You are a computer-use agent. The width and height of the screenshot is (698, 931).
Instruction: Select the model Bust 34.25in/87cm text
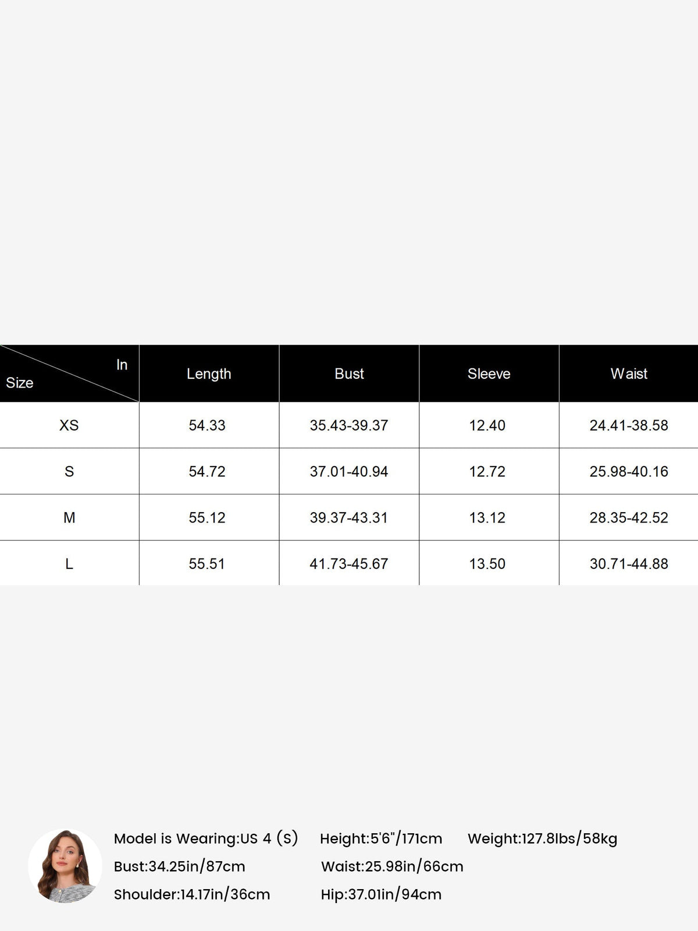point(180,866)
